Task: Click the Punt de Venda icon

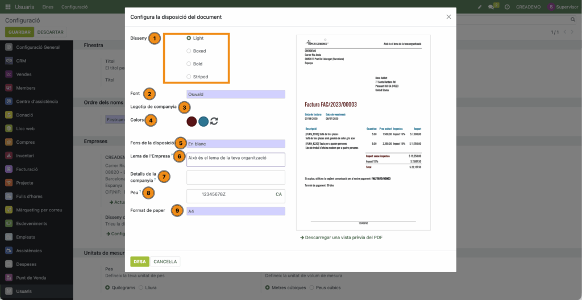Action: (x=9, y=278)
